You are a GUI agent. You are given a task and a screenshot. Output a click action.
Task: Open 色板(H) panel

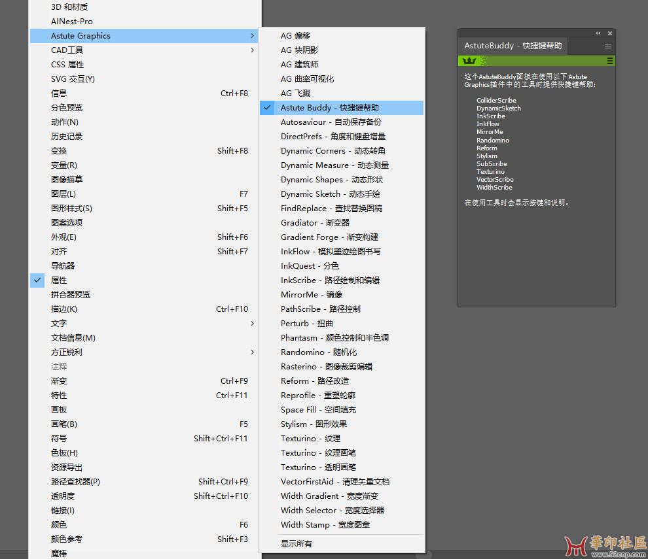click(x=144, y=453)
